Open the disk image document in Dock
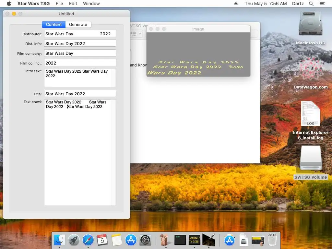 [x=243, y=240]
